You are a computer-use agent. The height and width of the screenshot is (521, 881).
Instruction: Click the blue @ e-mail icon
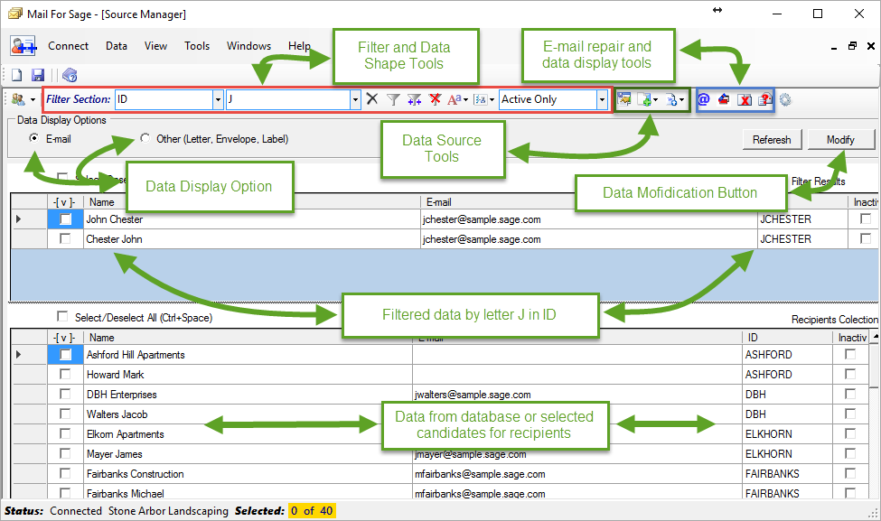click(x=704, y=99)
